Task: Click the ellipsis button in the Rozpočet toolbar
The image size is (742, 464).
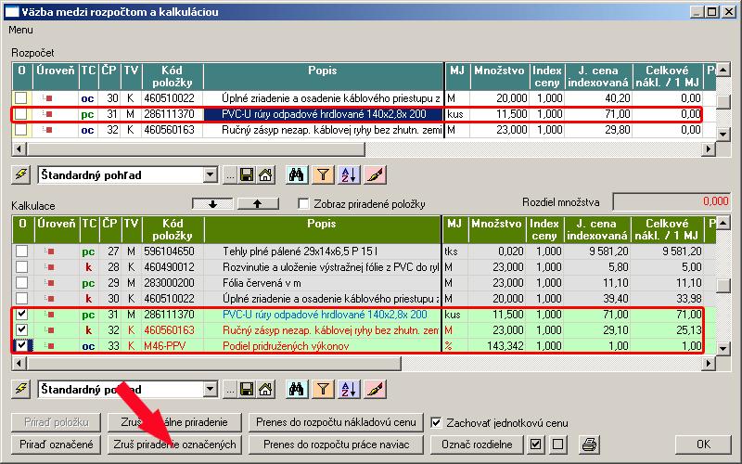Action: (229, 175)
